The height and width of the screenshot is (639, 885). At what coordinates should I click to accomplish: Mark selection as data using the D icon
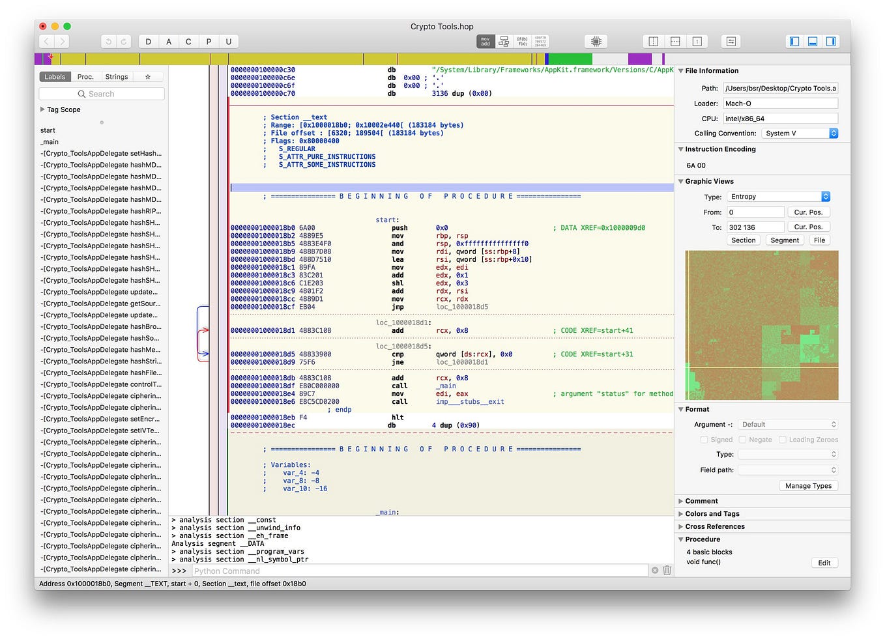click(x=148, y=41)
